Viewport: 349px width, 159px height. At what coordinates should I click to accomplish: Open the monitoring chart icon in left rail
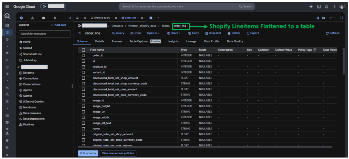pos(7,115)
